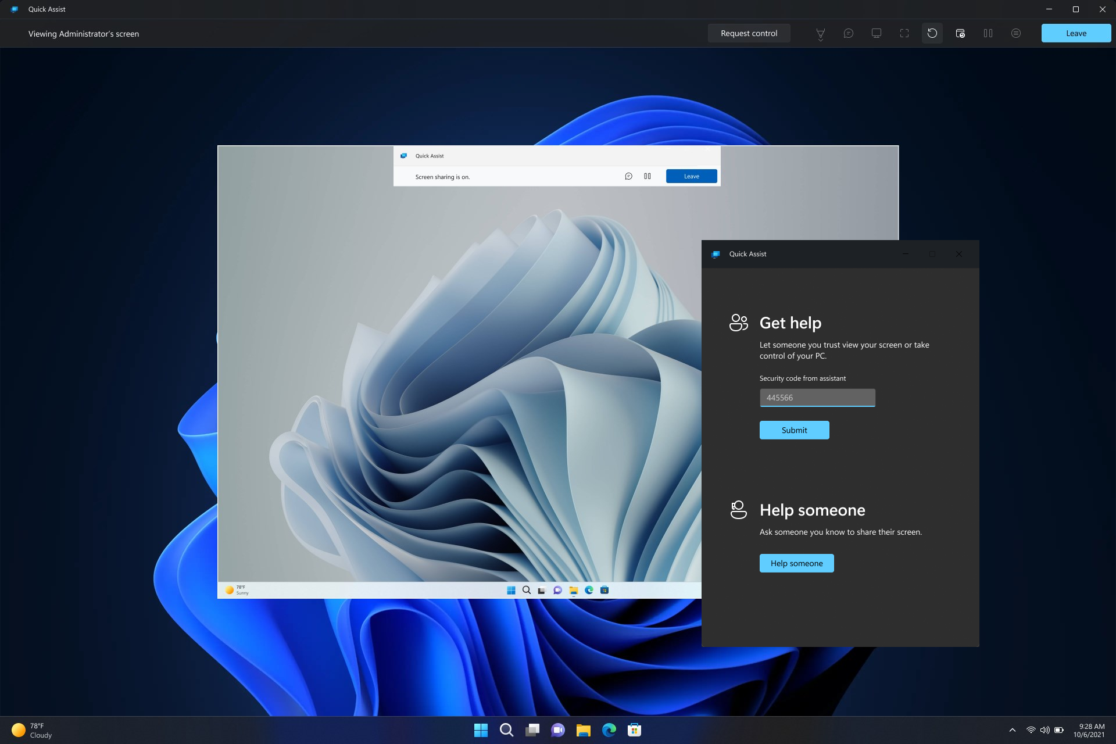Image resolution: width=1116 pixels, height=744 pixels.
Task: Click Search icon on remote screen taskbar
Action: coord(527,590)
